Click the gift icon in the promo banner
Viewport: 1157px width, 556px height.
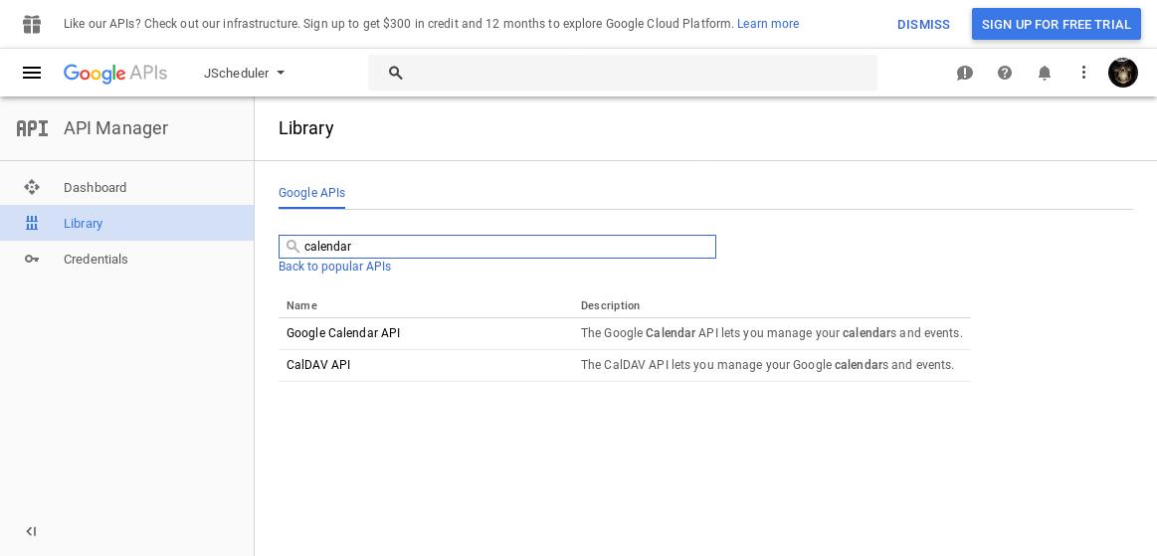point(32,24)
